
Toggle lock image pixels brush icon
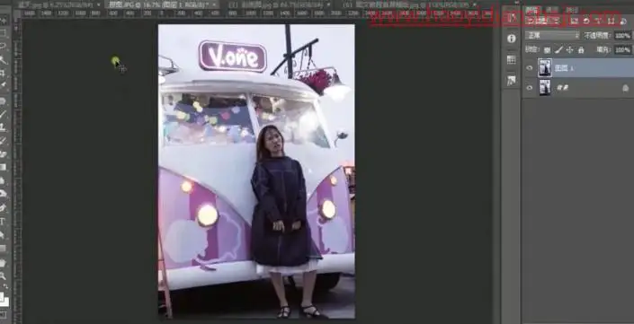pyautogui.click(x=558, y=50)
